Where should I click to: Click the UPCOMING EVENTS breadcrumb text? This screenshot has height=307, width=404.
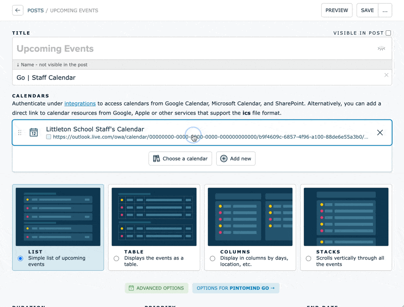pos(74,11)
